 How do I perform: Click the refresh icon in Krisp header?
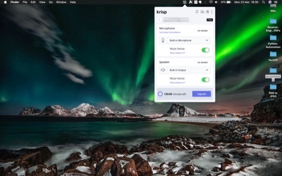tap(197, 12)
